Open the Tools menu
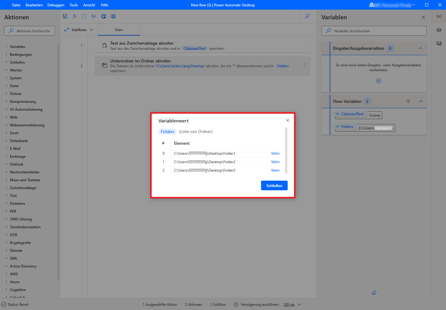 [74, 5]
